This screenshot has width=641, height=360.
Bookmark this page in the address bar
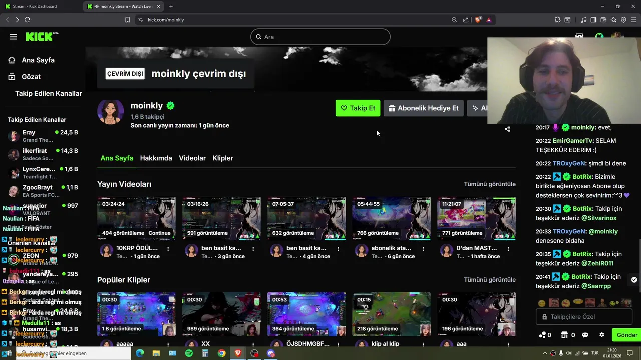point(127,20)
